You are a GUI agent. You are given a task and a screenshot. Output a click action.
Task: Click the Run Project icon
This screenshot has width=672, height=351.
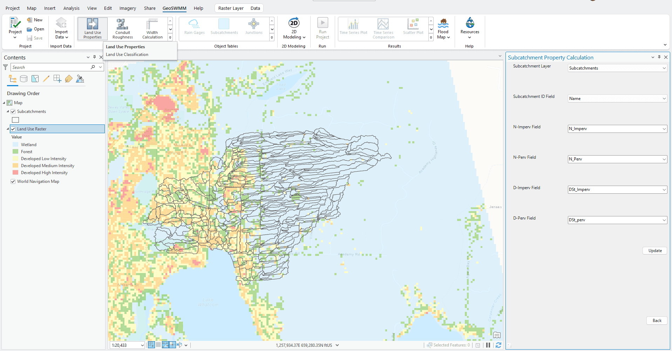[x=323, y=23]
